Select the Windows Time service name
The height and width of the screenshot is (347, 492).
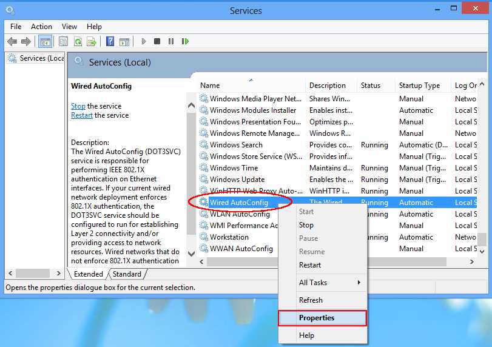click(234, 168)
